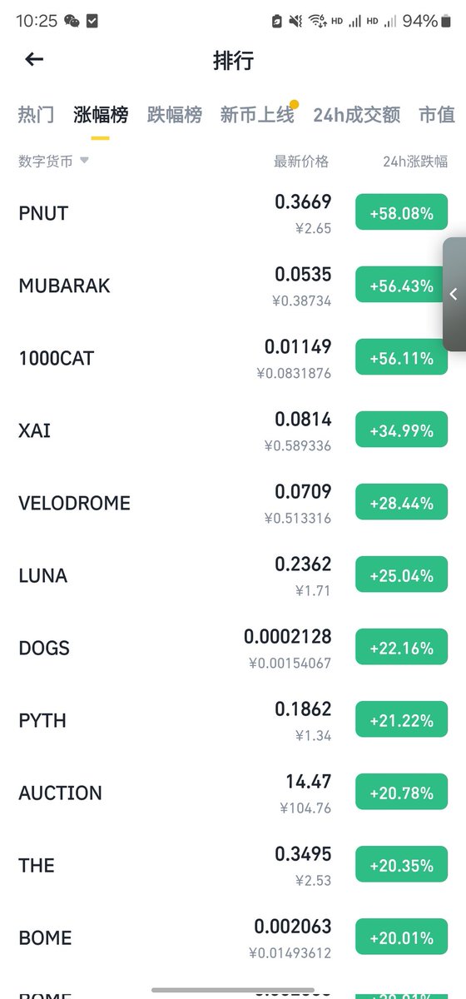Select the 市值 tab
This screenshot has width=466, height=999.
tap(437, 115)
